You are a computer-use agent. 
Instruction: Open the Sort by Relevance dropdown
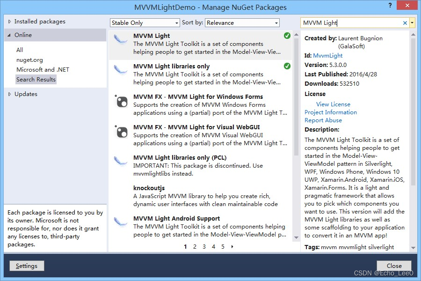[x=242, y=23]
